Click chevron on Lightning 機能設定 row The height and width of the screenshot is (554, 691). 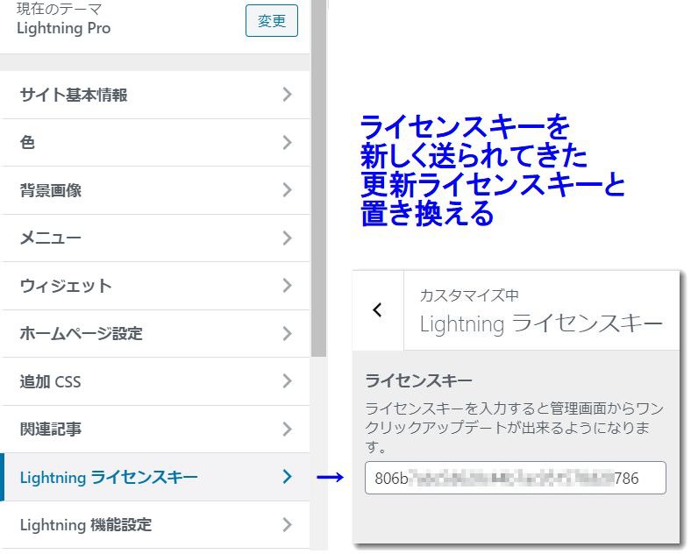287,524
